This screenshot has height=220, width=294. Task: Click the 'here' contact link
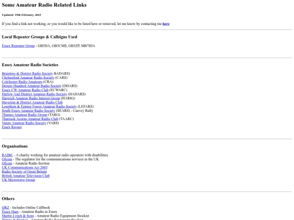click(x=166, y=24)
